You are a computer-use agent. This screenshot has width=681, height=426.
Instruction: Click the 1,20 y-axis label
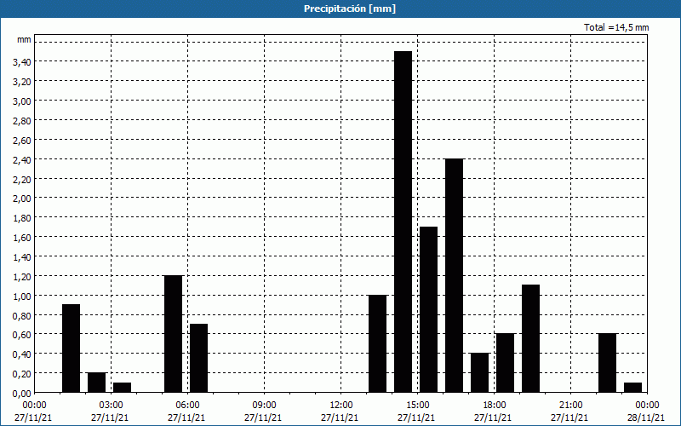tap(22, 277)
